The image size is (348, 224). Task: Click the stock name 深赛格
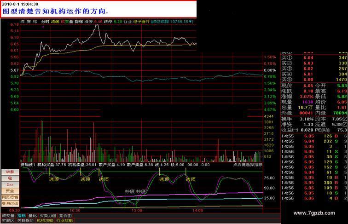tap(29, 22)
